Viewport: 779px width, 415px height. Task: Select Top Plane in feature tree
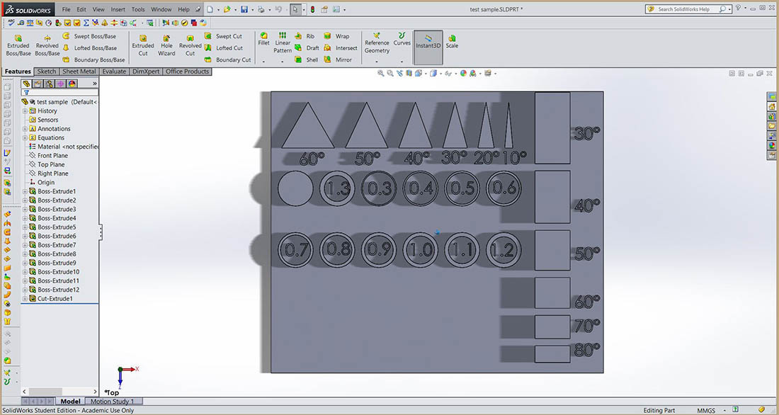coord(47,164)
